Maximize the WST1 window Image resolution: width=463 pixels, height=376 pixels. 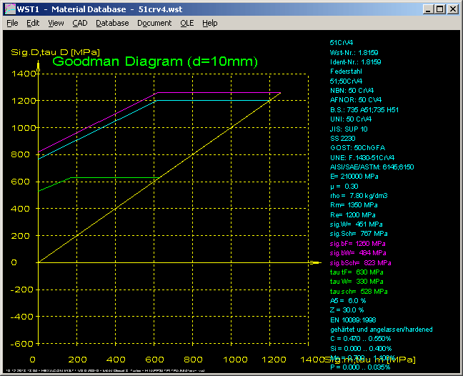coord(439,9)
